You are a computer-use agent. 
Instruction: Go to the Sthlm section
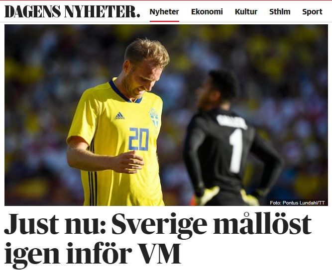pyautogui.click(x=280, y=11)
